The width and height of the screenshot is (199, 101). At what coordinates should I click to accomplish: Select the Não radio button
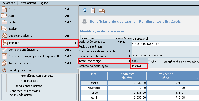(x=149, y=62)
